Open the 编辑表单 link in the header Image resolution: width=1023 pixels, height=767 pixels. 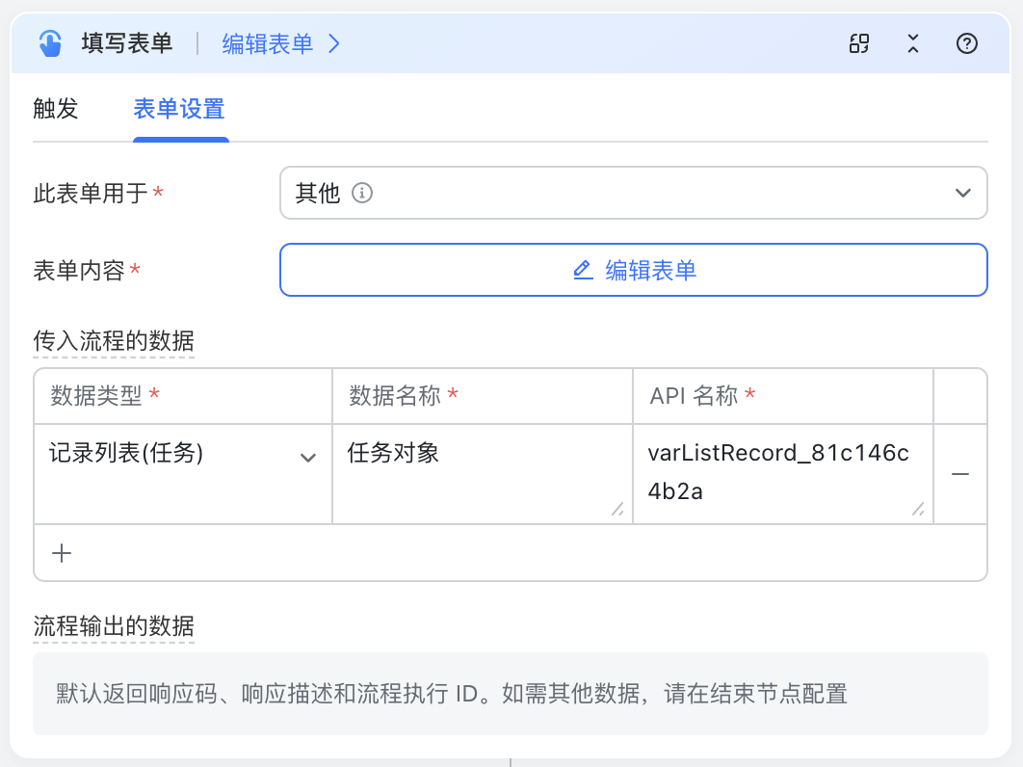[268, 43]
